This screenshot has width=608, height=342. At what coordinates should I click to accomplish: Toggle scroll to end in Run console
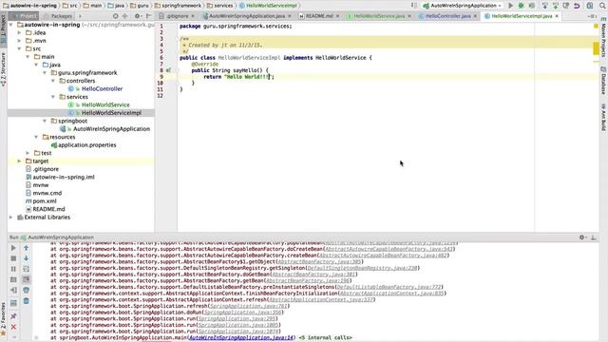tap(26, 279)
